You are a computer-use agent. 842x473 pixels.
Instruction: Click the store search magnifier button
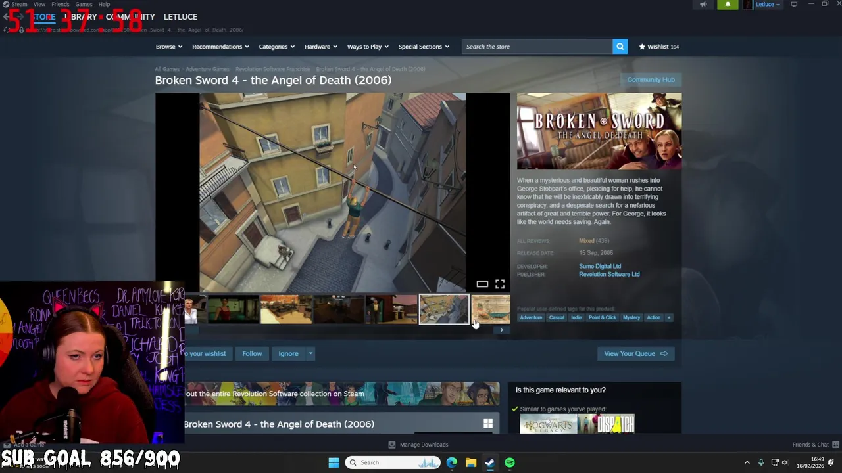pos(620,47)
